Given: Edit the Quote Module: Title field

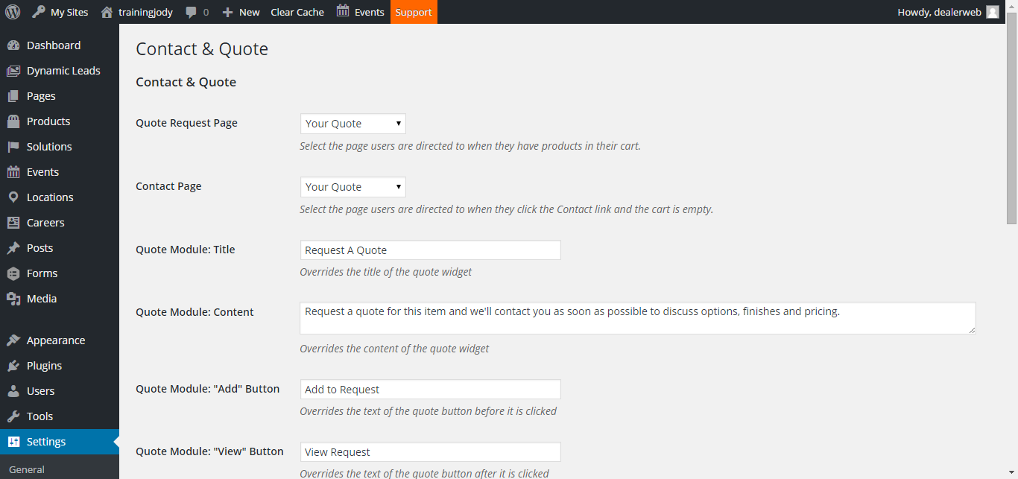Looking at the screenshot, I should (x=431, y=250).
